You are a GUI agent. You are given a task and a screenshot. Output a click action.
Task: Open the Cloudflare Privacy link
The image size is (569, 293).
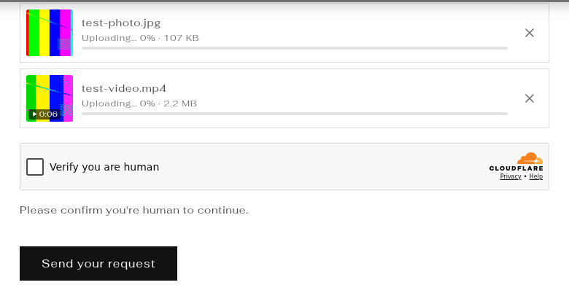click(511, 176)
